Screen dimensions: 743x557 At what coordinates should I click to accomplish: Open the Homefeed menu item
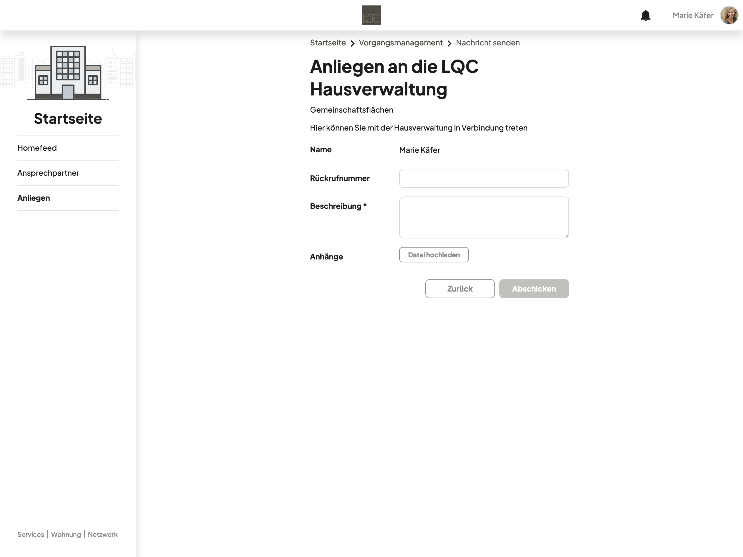[68, 148]
